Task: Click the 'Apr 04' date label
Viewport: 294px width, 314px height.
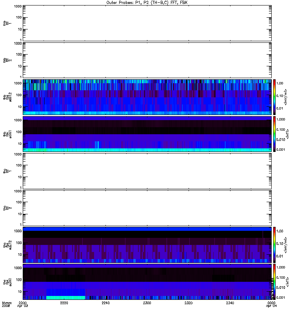Action: click(271, 306)
